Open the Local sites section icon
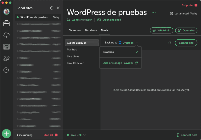This screenshot has width=201, height=140. [x=7, y=23]
